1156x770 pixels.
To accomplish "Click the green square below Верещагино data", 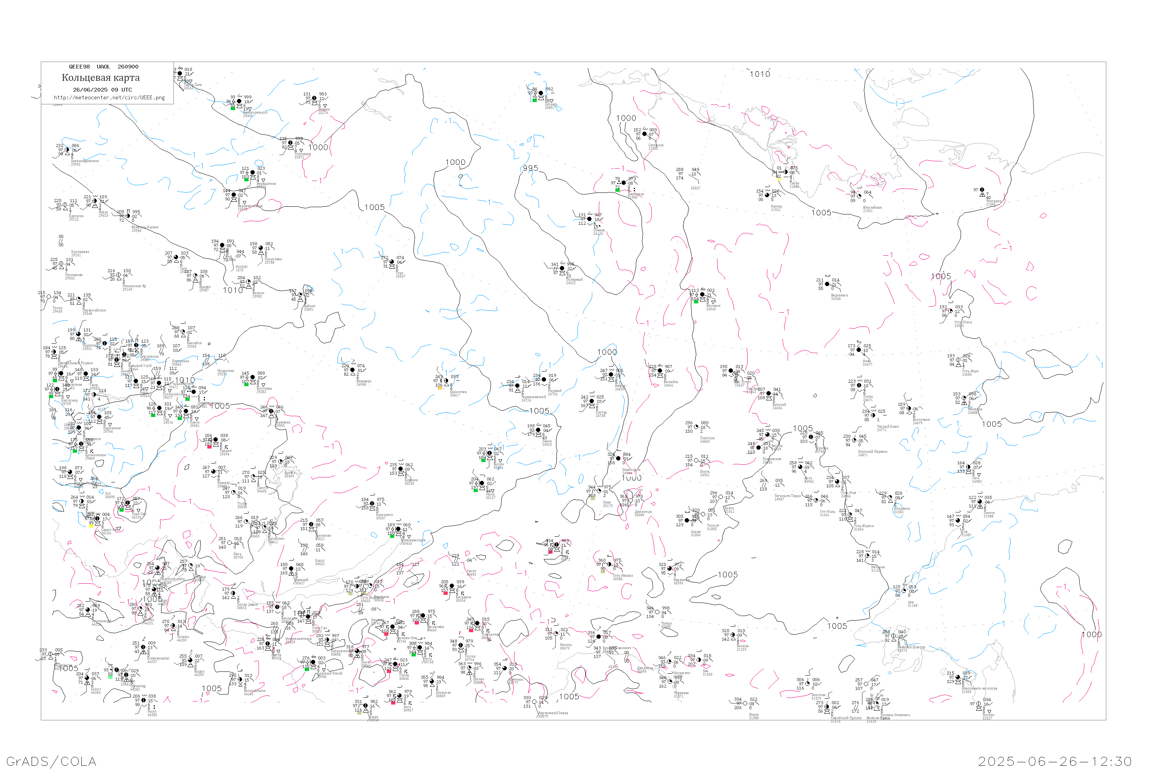I will pos(246,180).
